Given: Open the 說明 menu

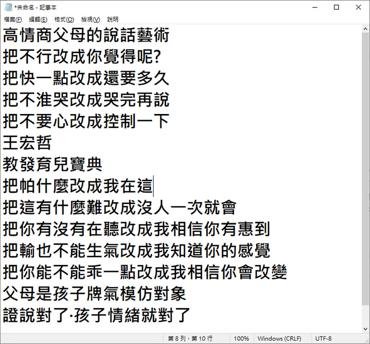Looking at the screenshot, I should point(113,19).
